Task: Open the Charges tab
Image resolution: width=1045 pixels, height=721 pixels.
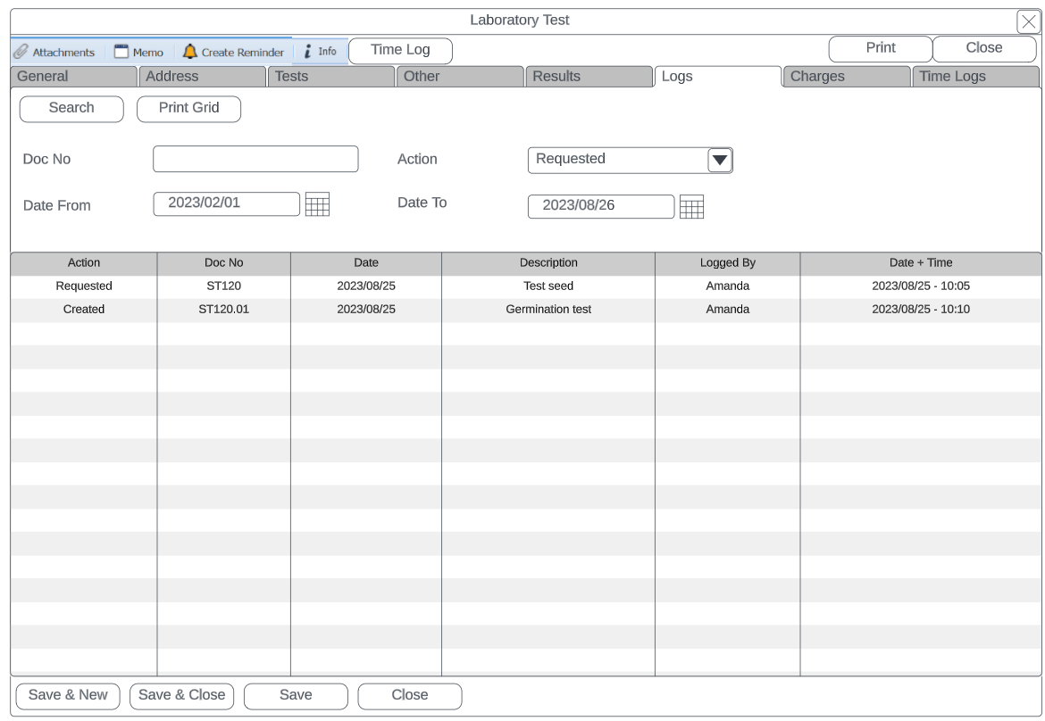Action: click(x=845, y=77)
